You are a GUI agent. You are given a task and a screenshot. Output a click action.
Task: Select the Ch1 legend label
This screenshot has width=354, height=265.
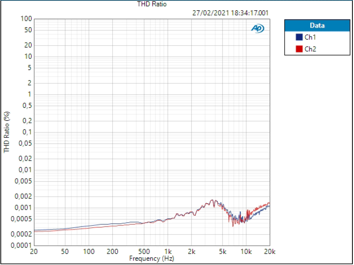click(310, 37)
